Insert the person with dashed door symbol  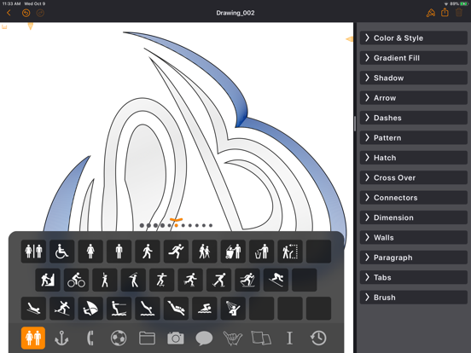tap(290, 252)
